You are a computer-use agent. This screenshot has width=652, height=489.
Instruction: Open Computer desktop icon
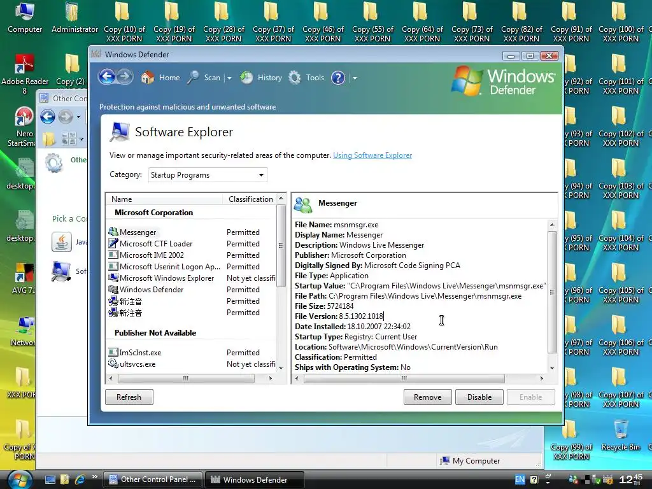point(25,18)
